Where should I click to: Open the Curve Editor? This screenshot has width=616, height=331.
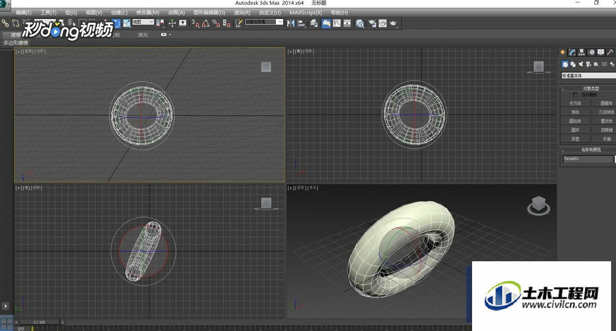(336, 23)
